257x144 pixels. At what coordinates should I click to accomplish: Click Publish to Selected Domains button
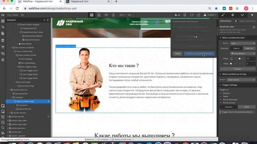click(199, 54)
